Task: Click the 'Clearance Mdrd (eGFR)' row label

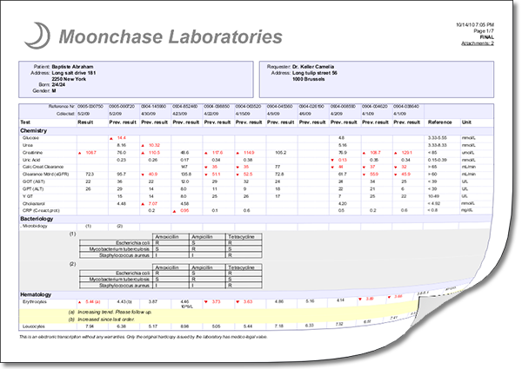Action: (x=45, y=174)
